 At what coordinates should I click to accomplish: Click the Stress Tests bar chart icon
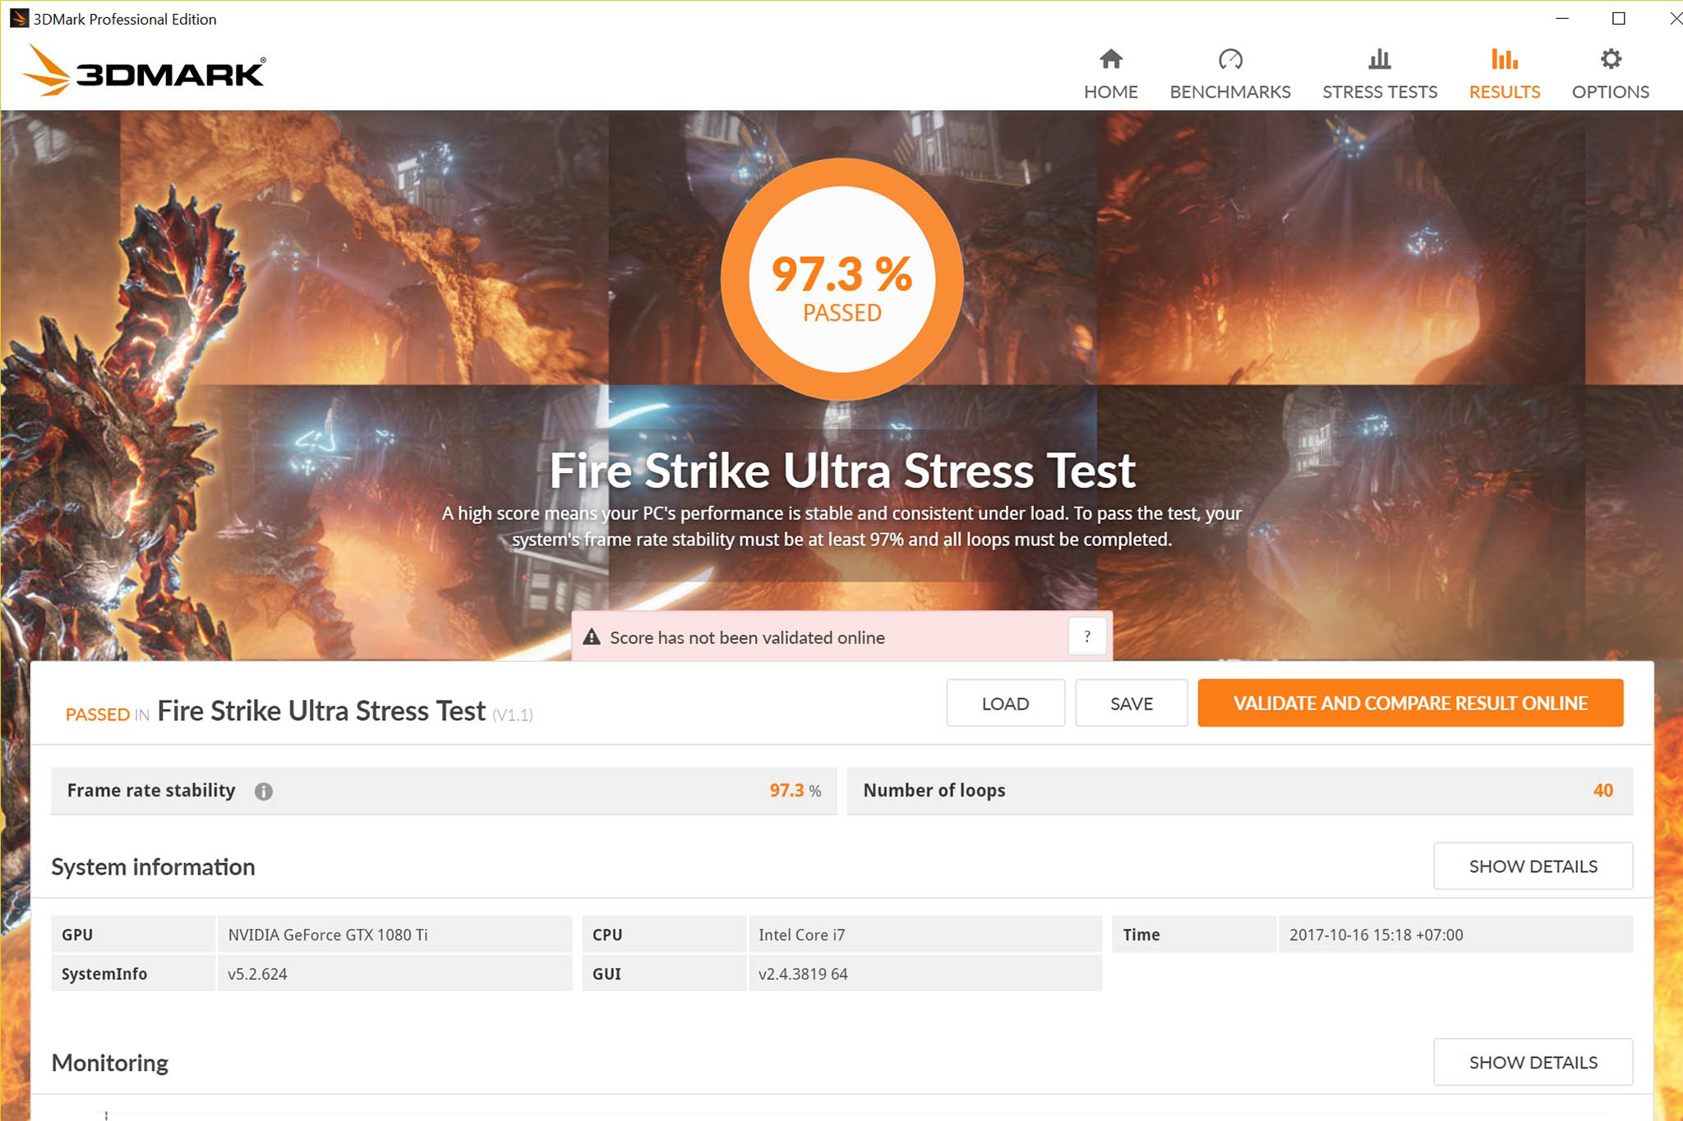coord(1379,59)
